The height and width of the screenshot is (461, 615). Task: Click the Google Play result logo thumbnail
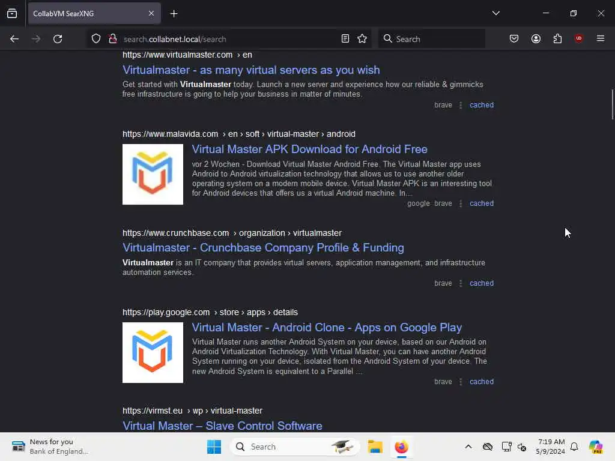pyautogui.click(x=153, y=352)
